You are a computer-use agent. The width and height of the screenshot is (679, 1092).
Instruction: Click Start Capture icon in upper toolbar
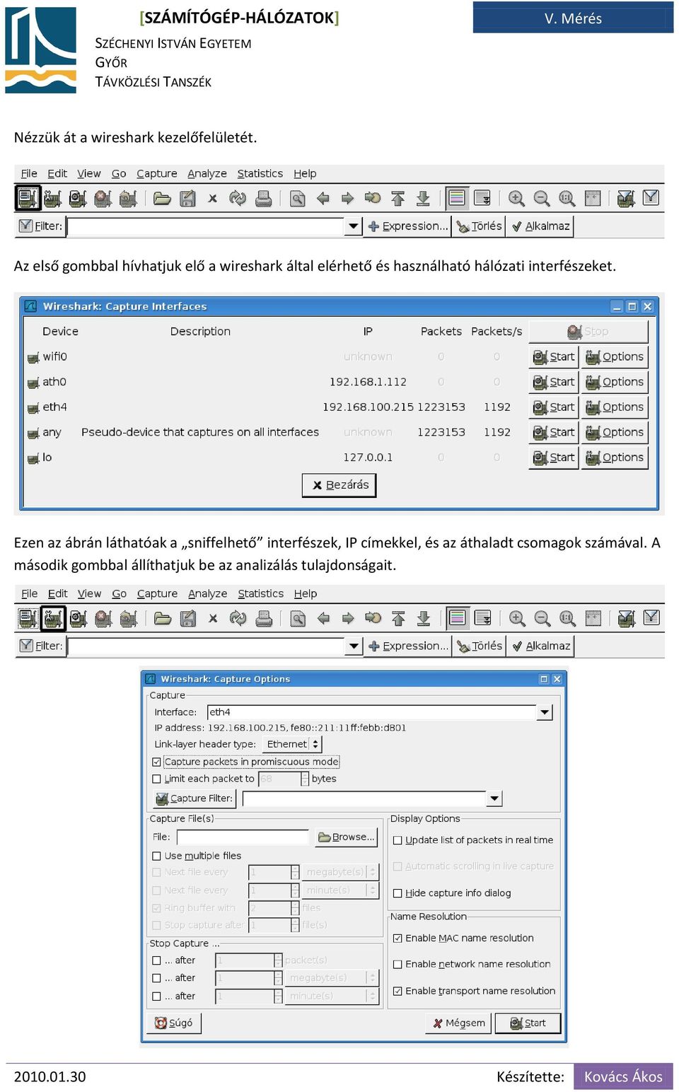78,198
